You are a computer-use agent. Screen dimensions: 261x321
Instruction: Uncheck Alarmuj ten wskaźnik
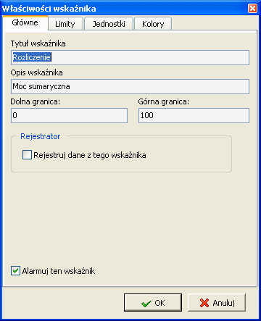(x=15, y=271)
